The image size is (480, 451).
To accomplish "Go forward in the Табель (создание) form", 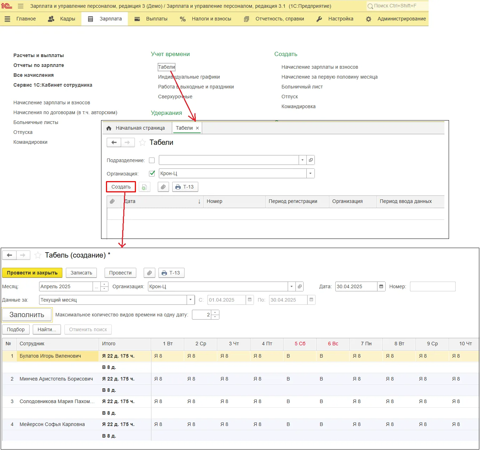I will 23,255.
